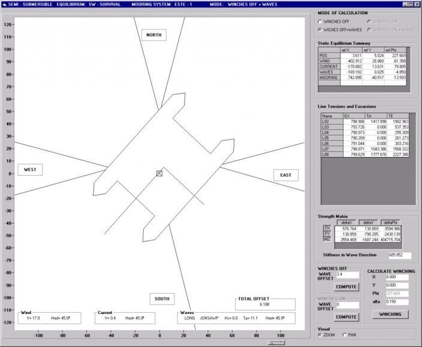Click the rel Phi column header

395,50
